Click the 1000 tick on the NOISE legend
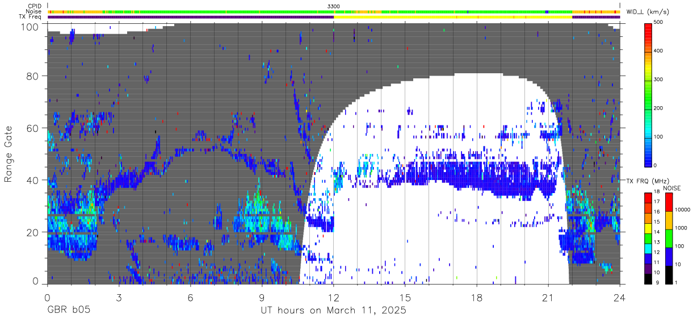 (682, 229)
